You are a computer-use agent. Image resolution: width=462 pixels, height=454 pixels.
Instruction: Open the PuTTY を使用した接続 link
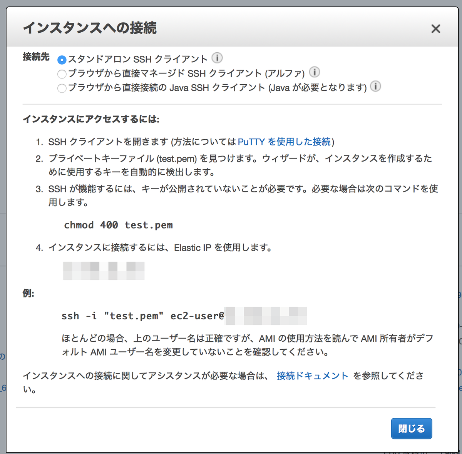[285, 142]
